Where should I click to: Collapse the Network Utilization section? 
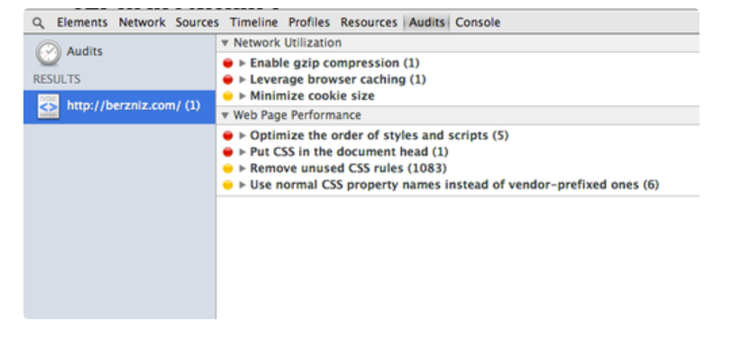225,43
